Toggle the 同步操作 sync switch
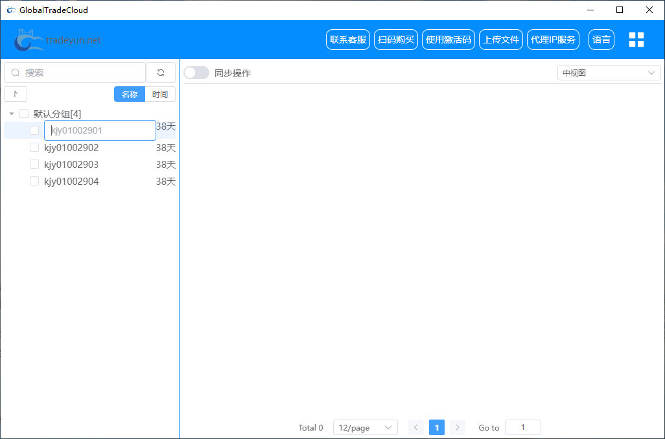 tap(196, 73)
